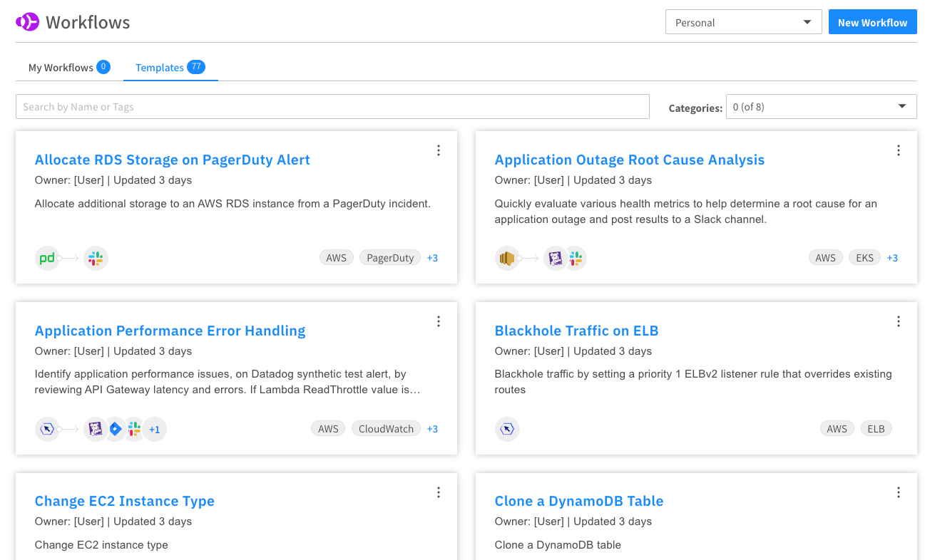Click the Search by Name or Tags field

[x=332, y=107]
